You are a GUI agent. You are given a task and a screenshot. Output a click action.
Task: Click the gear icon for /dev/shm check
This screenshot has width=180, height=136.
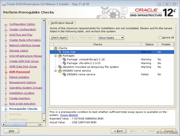click(x=60, y=67)
